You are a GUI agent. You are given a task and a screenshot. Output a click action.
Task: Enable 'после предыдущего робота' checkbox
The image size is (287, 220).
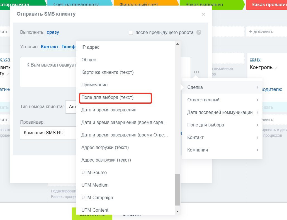(x=131, y=33)
